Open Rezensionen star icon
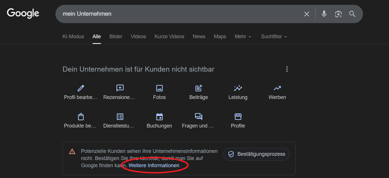 pyautogui.click(x=120, y=88)
